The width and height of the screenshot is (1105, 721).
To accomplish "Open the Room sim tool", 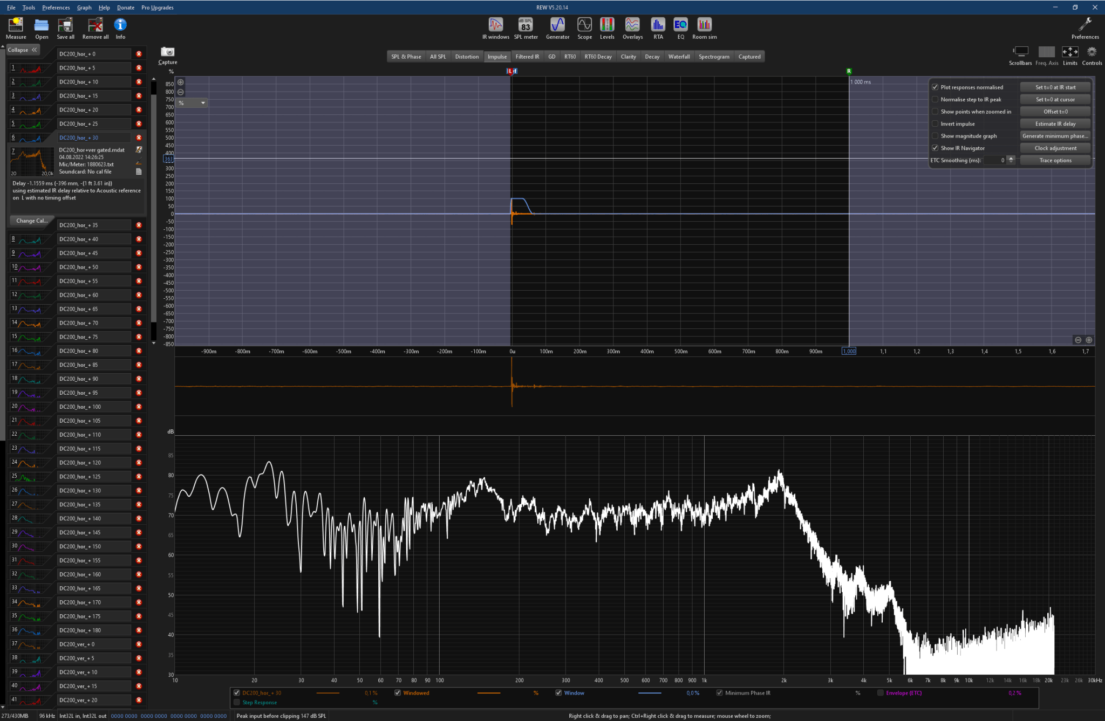I will [704, 28].
